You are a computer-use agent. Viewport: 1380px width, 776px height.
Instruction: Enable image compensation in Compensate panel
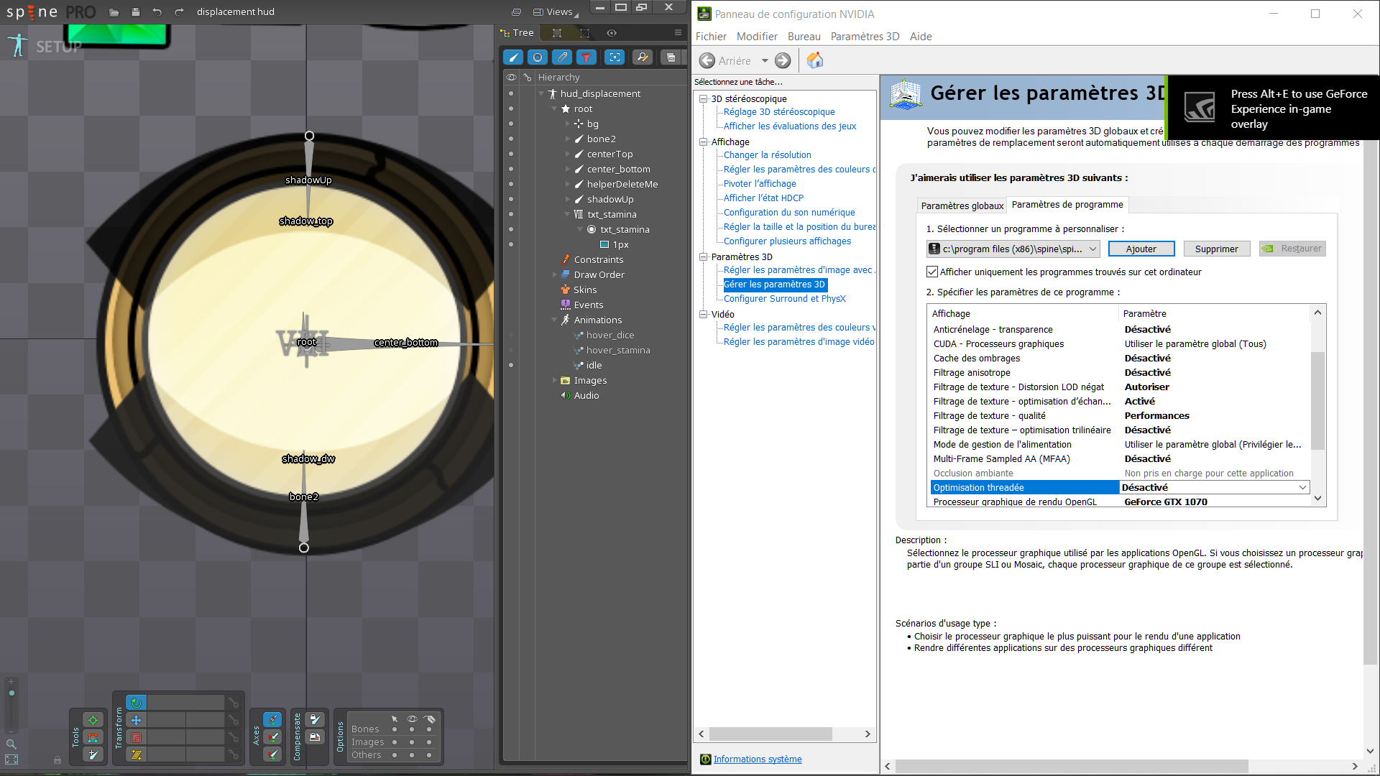click(x=315, y=736)
